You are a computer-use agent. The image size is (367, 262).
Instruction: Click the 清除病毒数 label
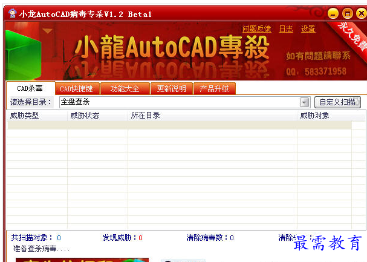(x=207, y=238)
